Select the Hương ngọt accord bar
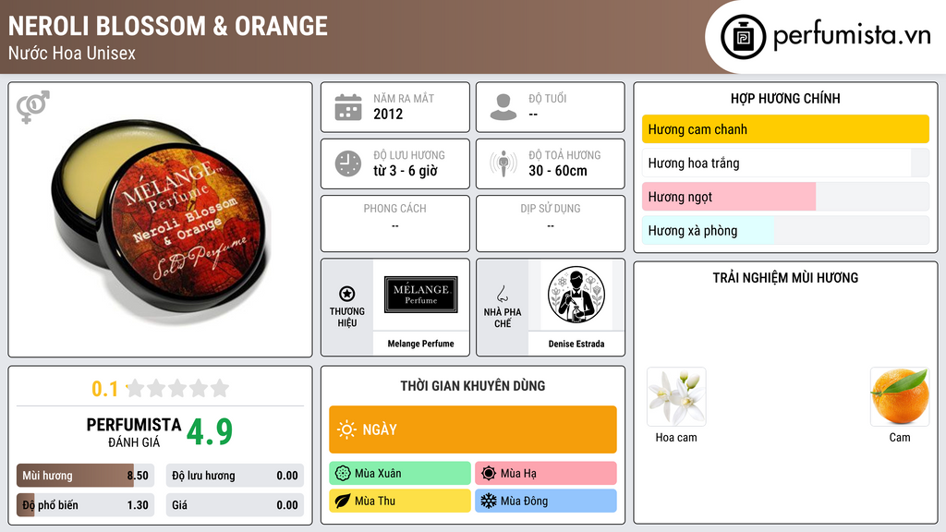The height and width of the screenshot is (532, 946). tap(785, 197)
